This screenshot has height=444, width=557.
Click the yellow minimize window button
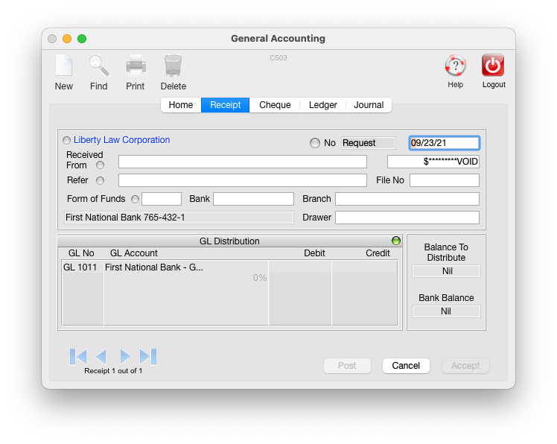click(x=67, y=39)
